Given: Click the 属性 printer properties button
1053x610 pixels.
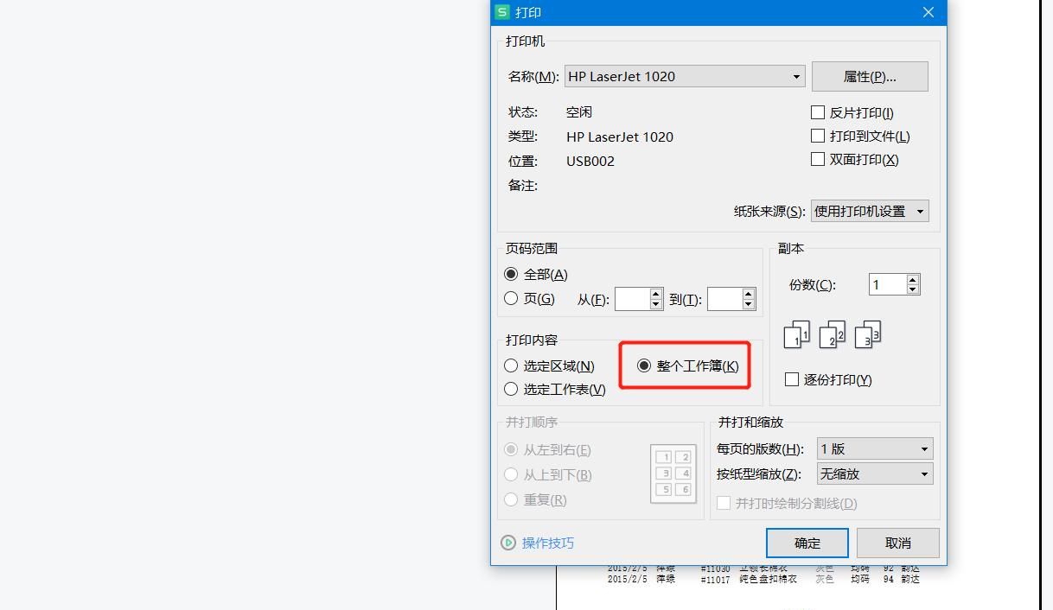Looking at the screenshot, I should point(870,76).
